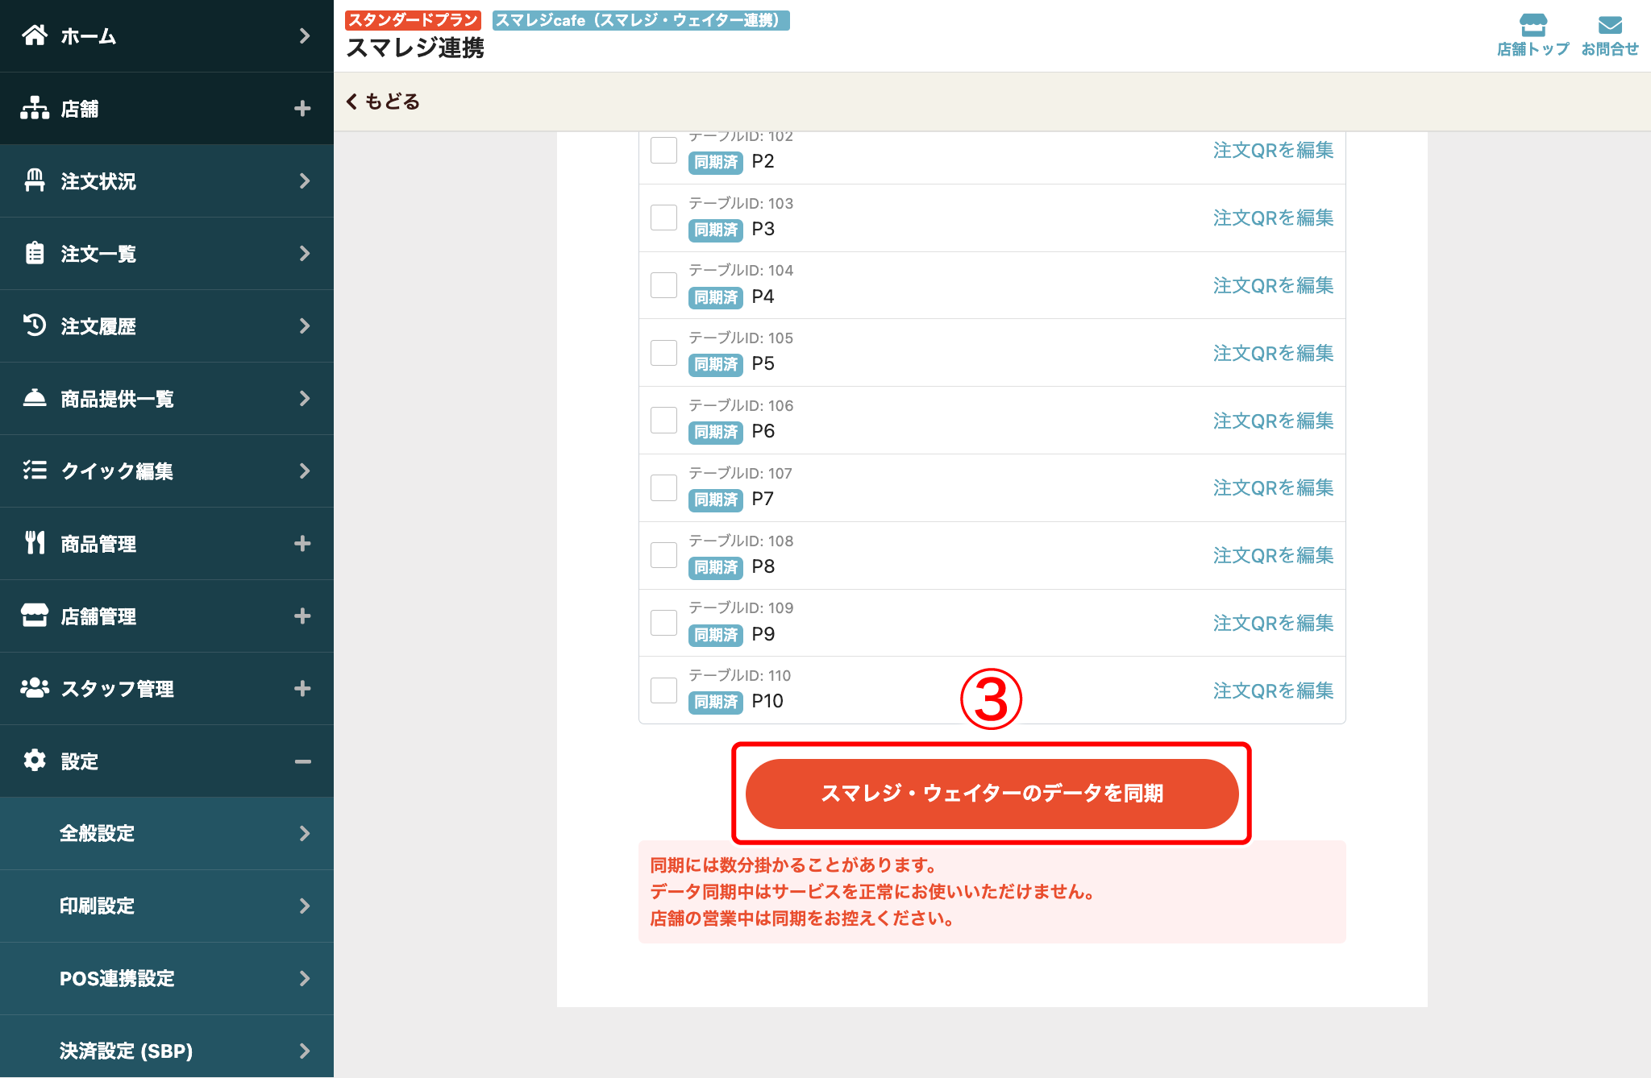Click chevron arrow on 注文履歴 row
The width and height of the screenshot is (1651, 1078).
pyautogui.click(x=304, y=325)
